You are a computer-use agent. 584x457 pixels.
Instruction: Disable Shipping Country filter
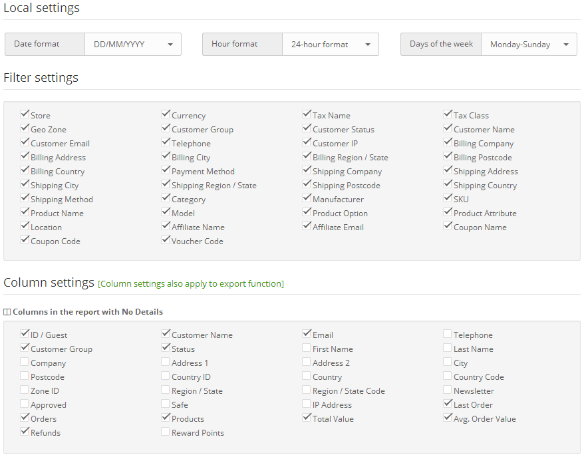point(447,184)
